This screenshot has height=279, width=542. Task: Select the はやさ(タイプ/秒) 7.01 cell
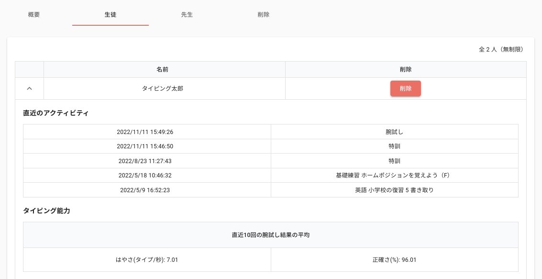(147, 260)
